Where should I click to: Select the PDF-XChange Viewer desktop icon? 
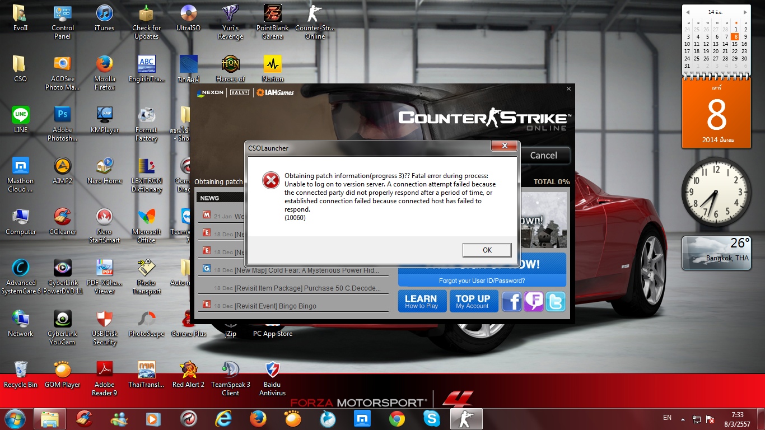pos(105,277)
